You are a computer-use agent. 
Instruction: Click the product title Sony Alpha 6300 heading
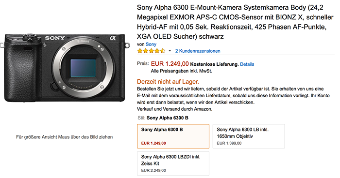[x=235, y=22]
